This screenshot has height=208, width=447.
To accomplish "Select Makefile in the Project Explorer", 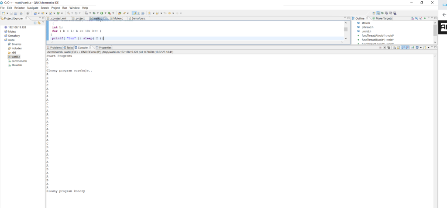I will tap(17, 65).
